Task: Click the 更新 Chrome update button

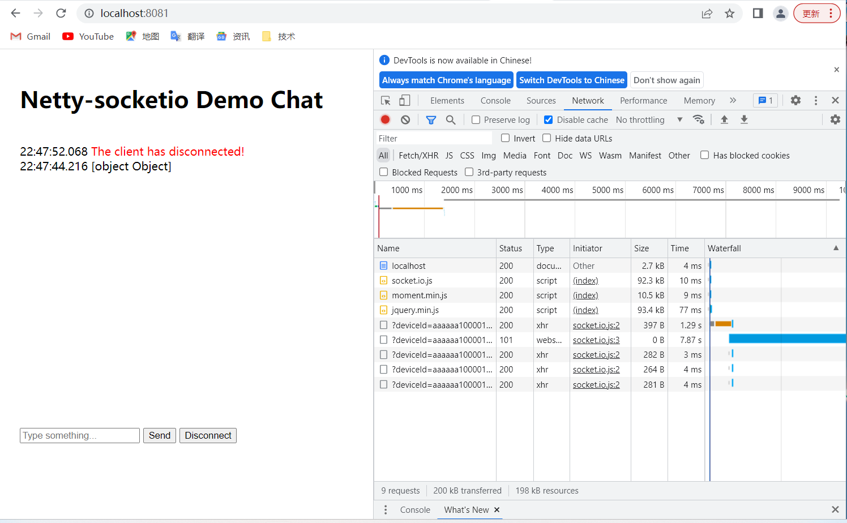Action: pos(816,14)
